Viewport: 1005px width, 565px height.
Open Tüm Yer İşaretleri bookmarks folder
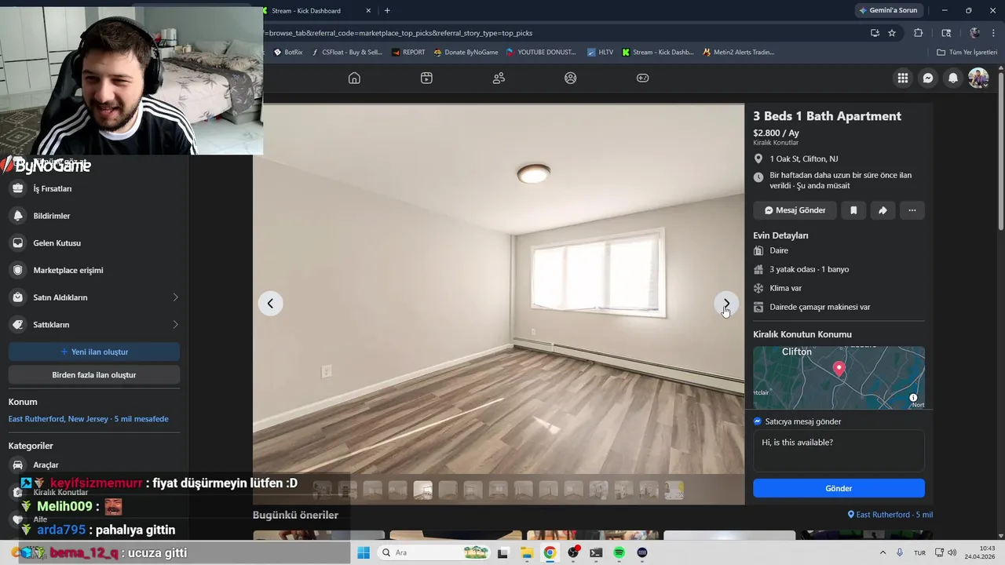pyautogui.click(x=967, y=53)
